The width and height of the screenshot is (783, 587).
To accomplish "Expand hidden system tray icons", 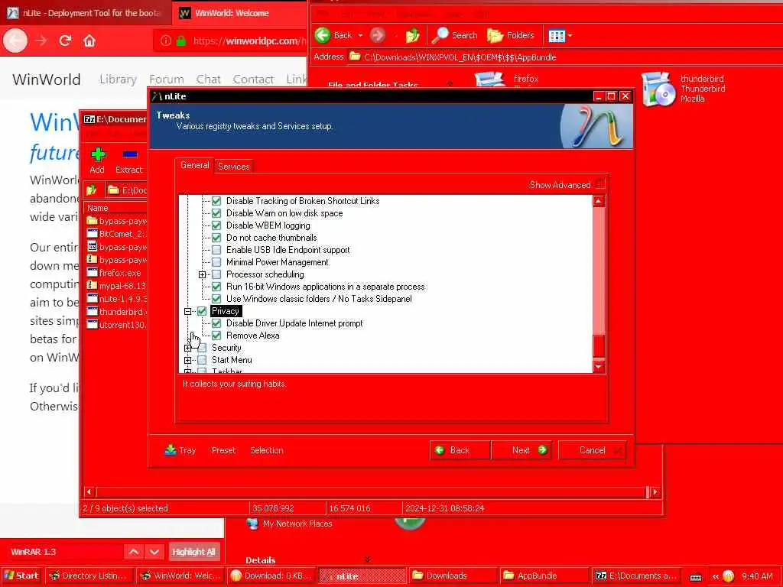I will 716,576.
